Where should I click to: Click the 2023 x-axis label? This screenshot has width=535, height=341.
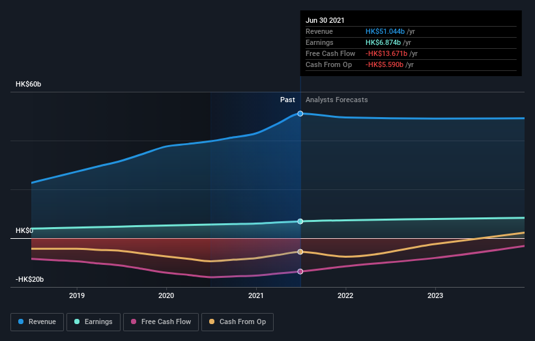click(435, 295)
